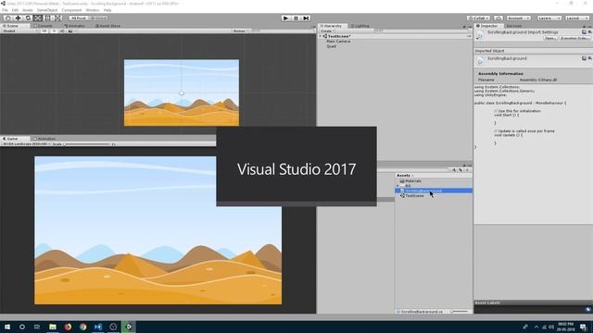The height and width of the screenshot is (333, 593).
Task: Open the WVGA Landscape aspect dropdown
Action: 26,144
